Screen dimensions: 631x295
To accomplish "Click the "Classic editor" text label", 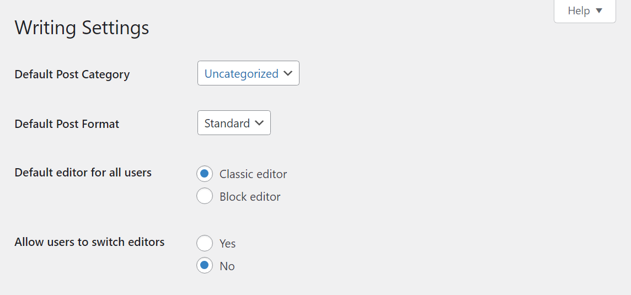I will (253, 174).
